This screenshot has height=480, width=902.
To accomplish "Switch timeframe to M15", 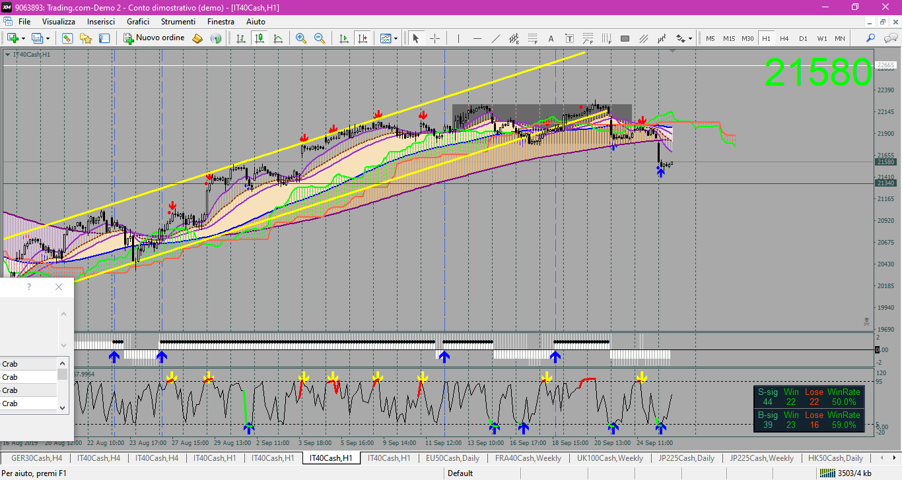I will pos(729,38).
